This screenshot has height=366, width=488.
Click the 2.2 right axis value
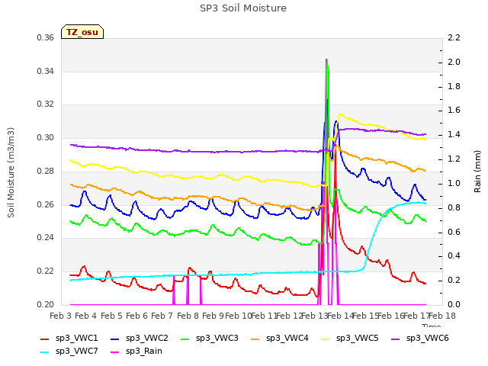[x=454, y=37]
